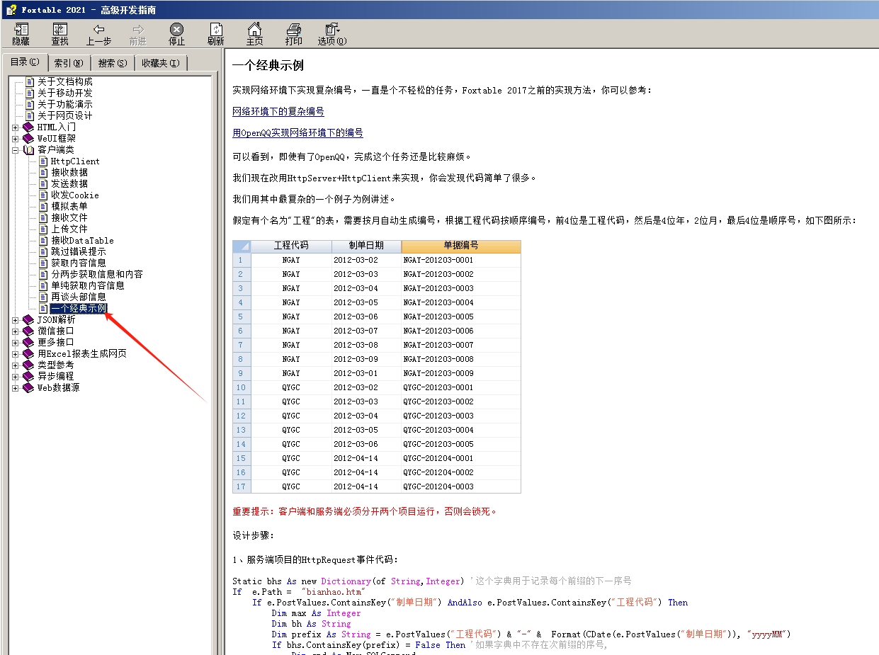
Task: Print the topic with 打印
Action: [x=294, y=34]
